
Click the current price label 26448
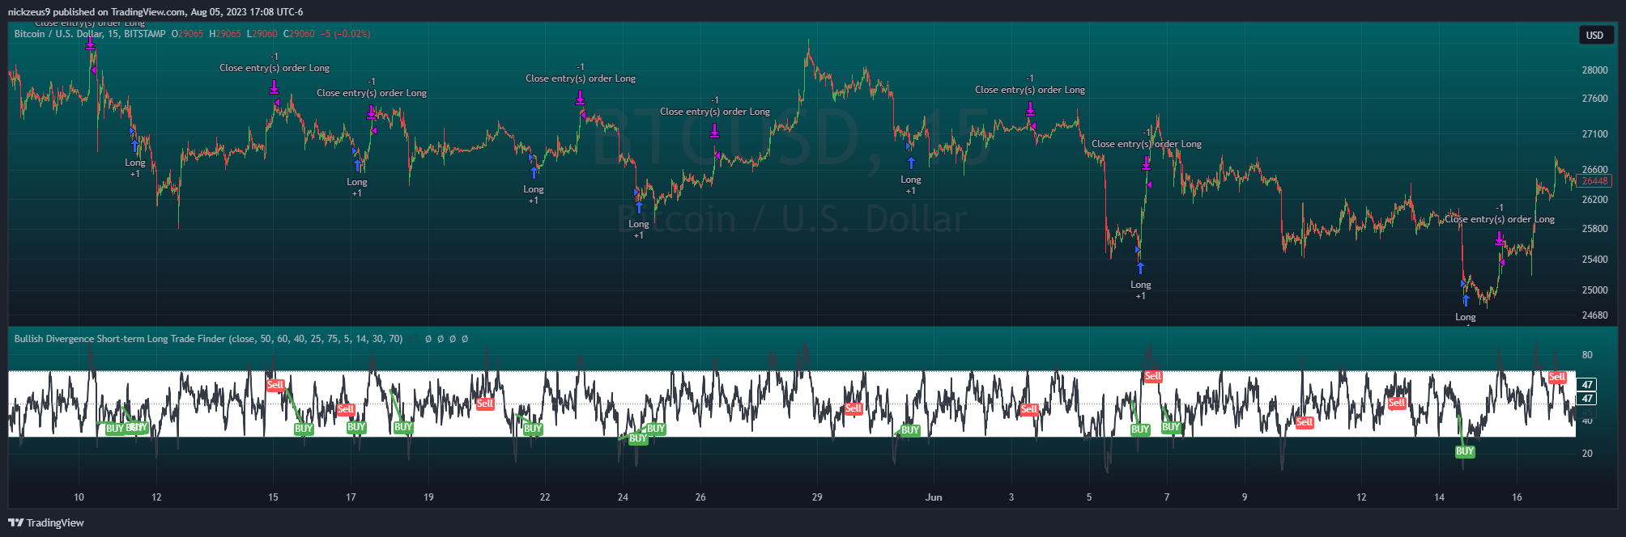click(x=1594, y=181)
